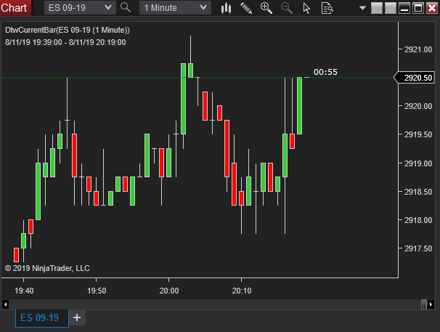Click the first gray window link button
The image size is (440, 332).
[377, 8]
